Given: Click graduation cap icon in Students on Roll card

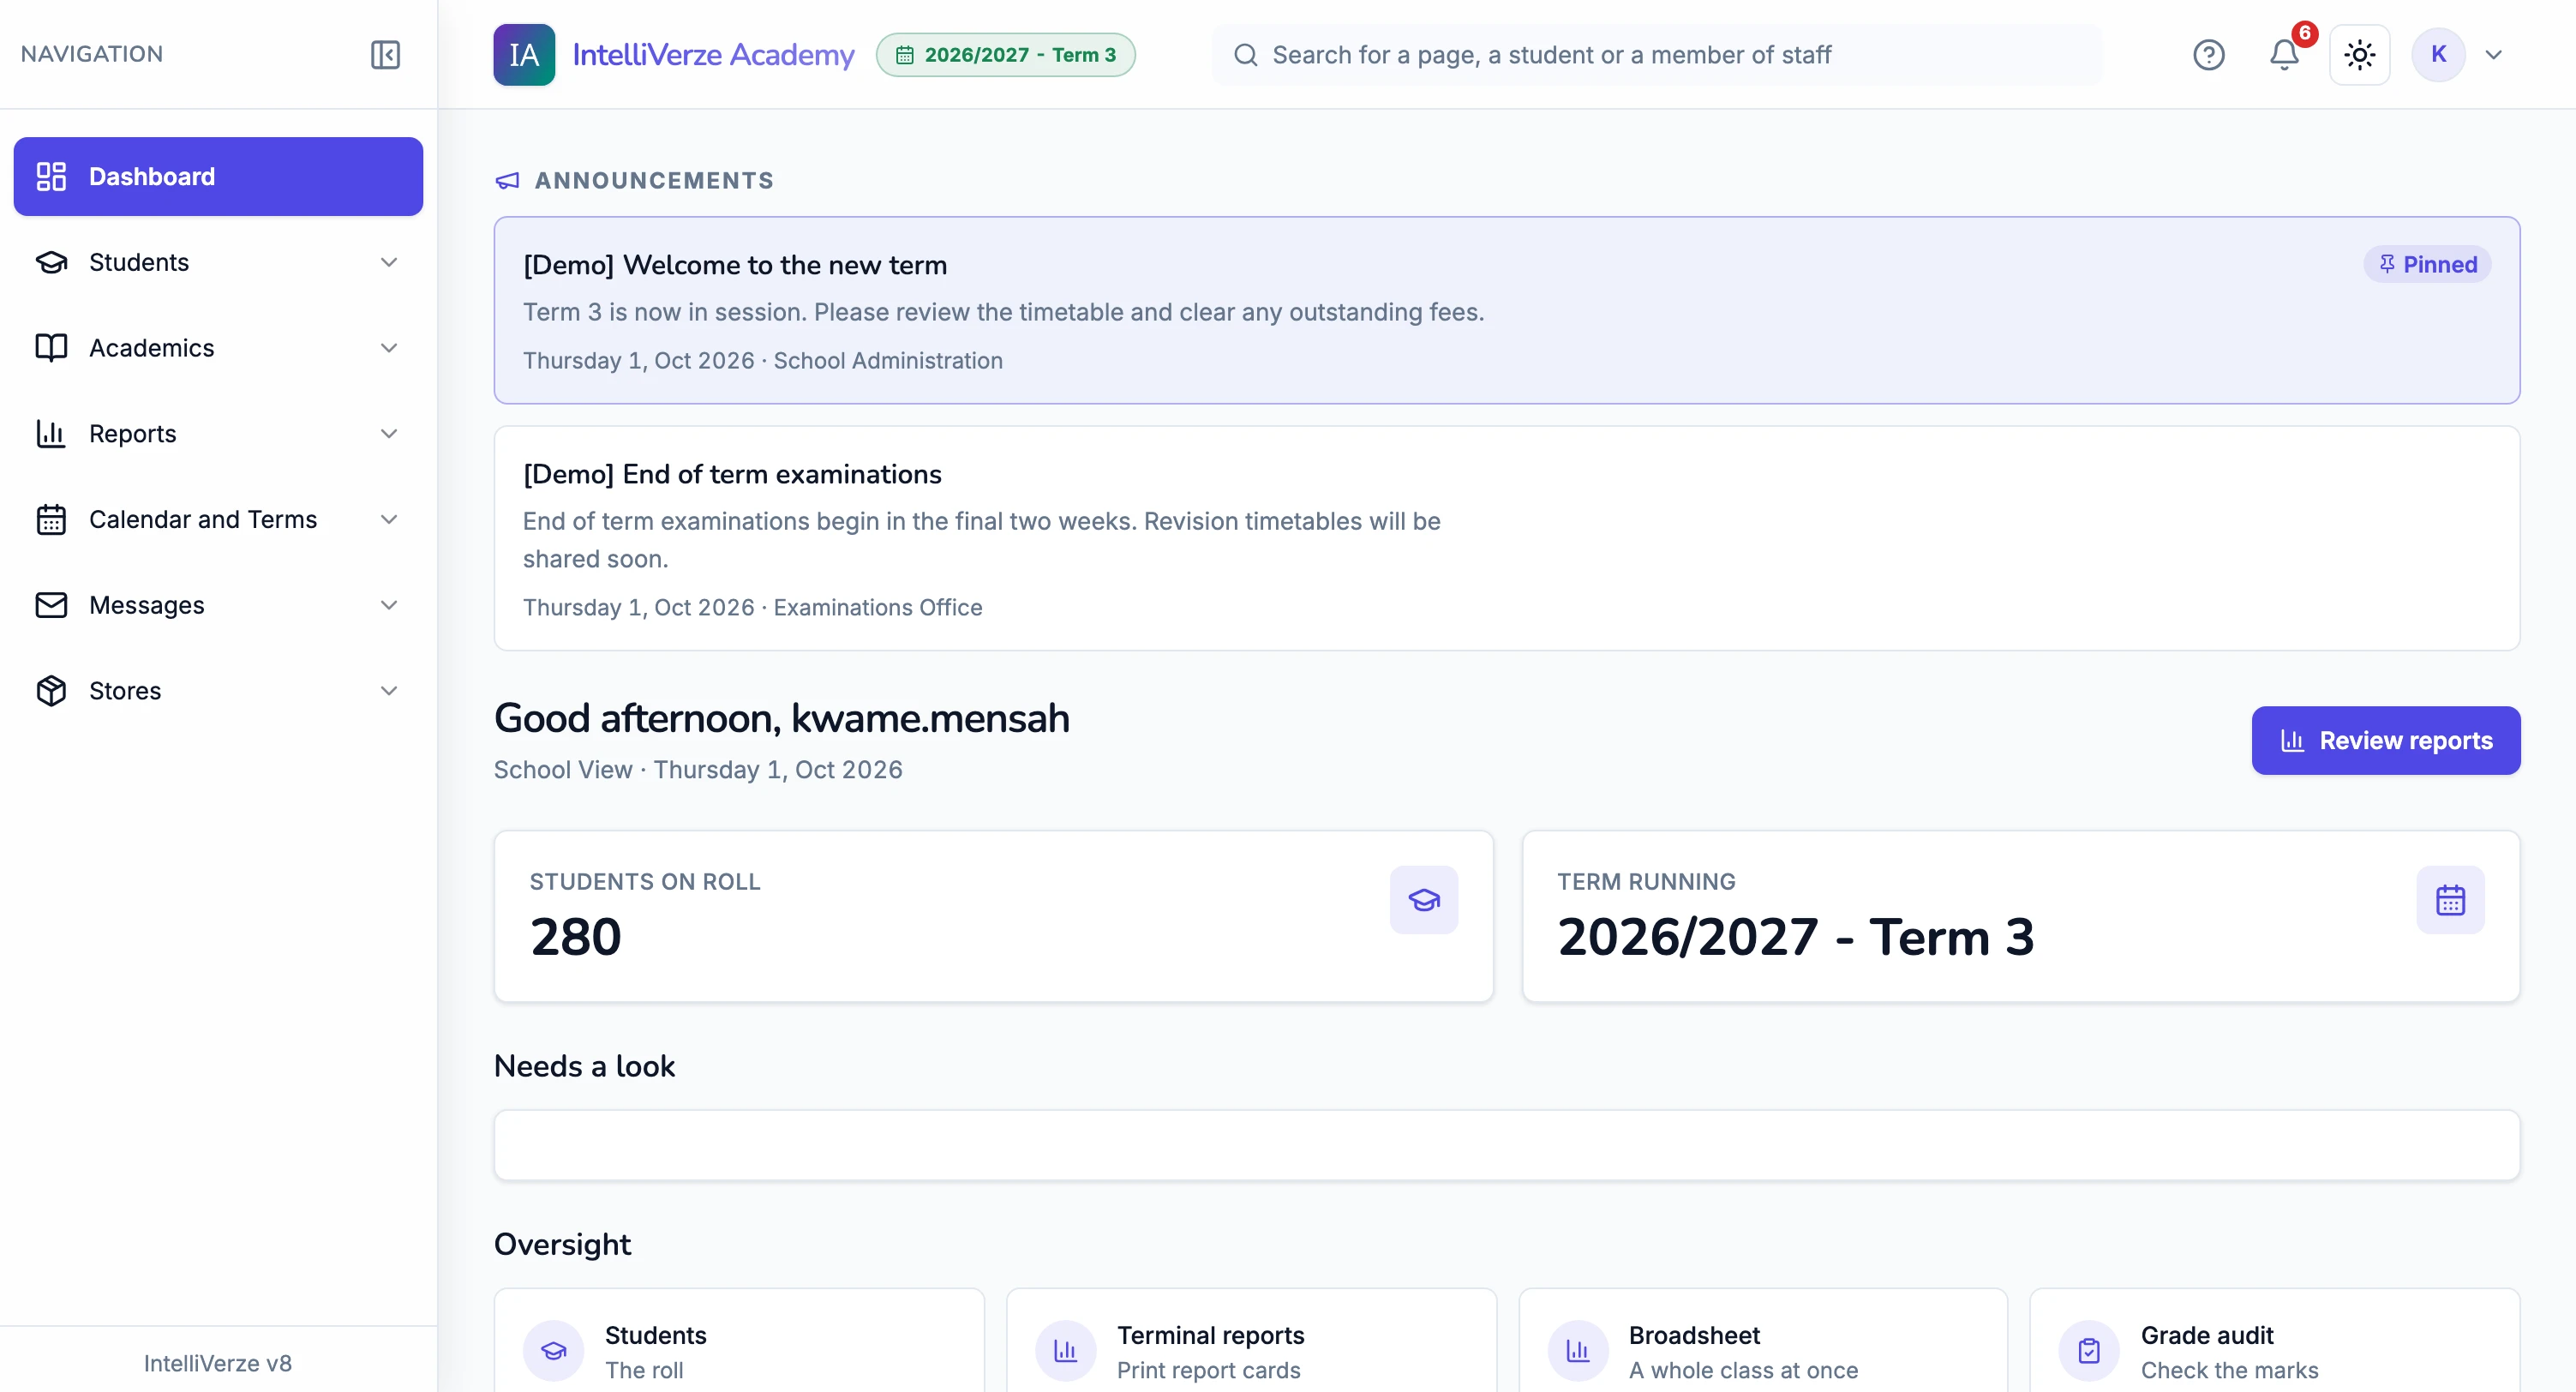Looking at the screenshot, I should pyautogui.click(x=1423, y=899).
